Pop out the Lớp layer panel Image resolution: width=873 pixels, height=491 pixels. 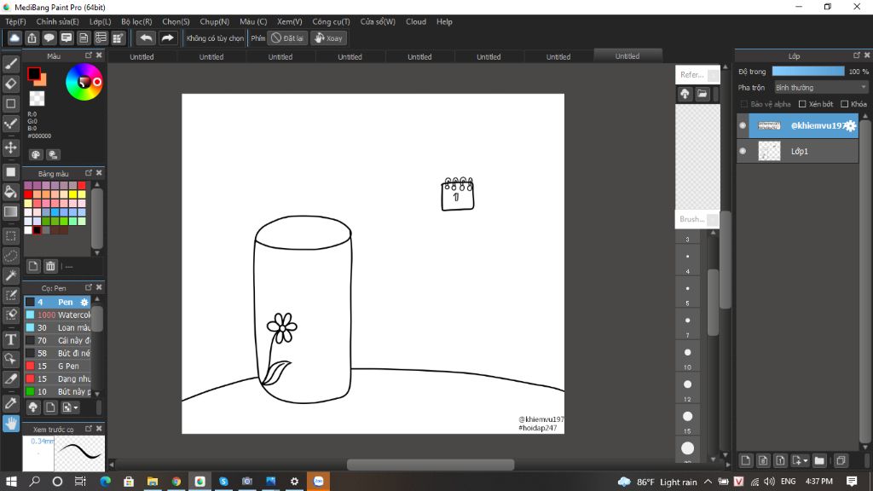pyautogui.click(x=856, y=55)
